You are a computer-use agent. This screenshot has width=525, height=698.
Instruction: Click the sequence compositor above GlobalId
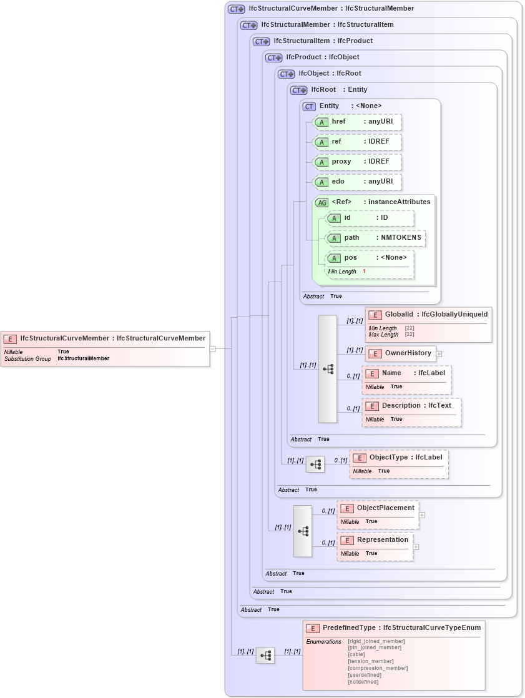tap(330, 368)
